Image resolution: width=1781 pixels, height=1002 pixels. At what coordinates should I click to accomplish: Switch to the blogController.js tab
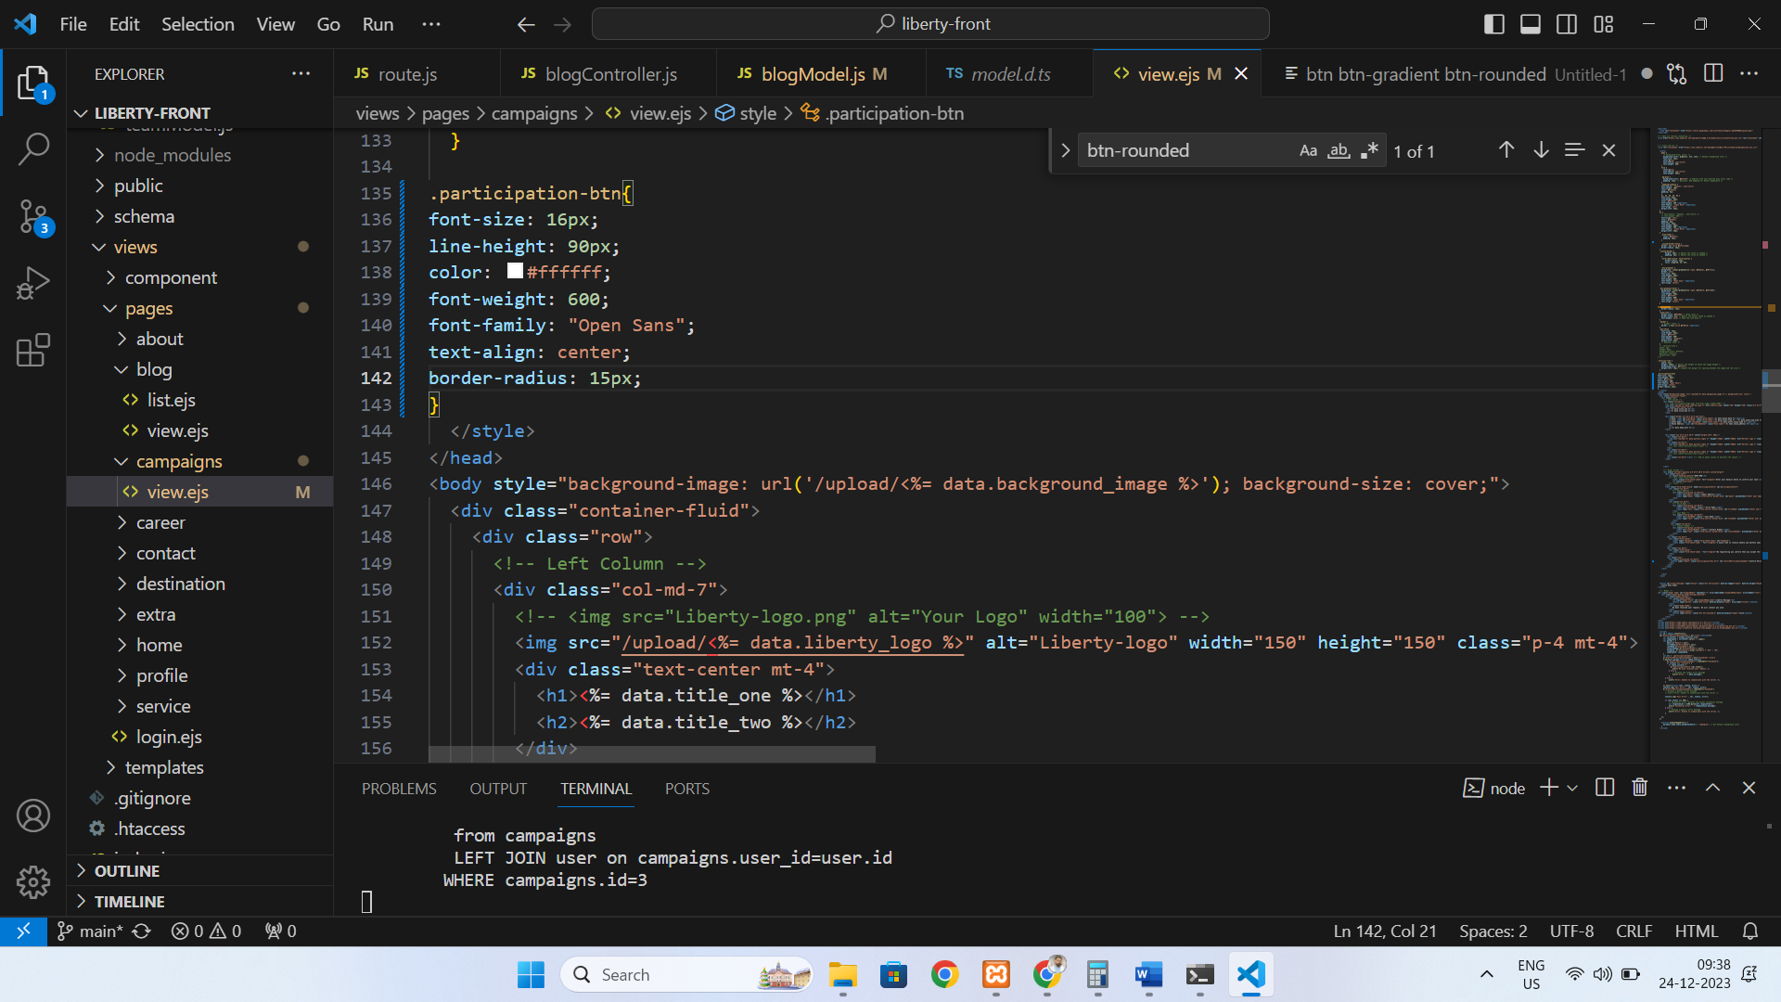tap(610, 74)
